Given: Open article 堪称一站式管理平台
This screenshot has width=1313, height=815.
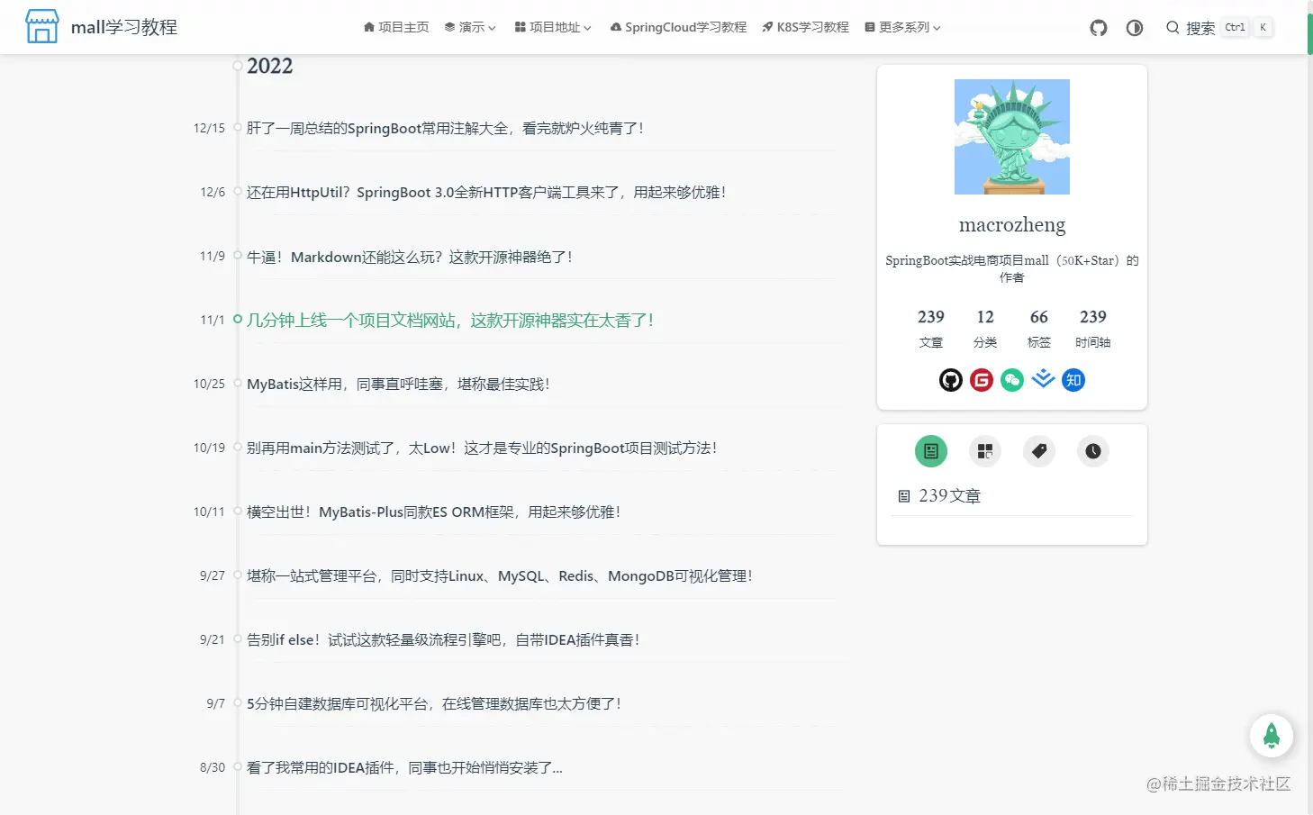Looking at the screenshot, I should coord(500,576).
